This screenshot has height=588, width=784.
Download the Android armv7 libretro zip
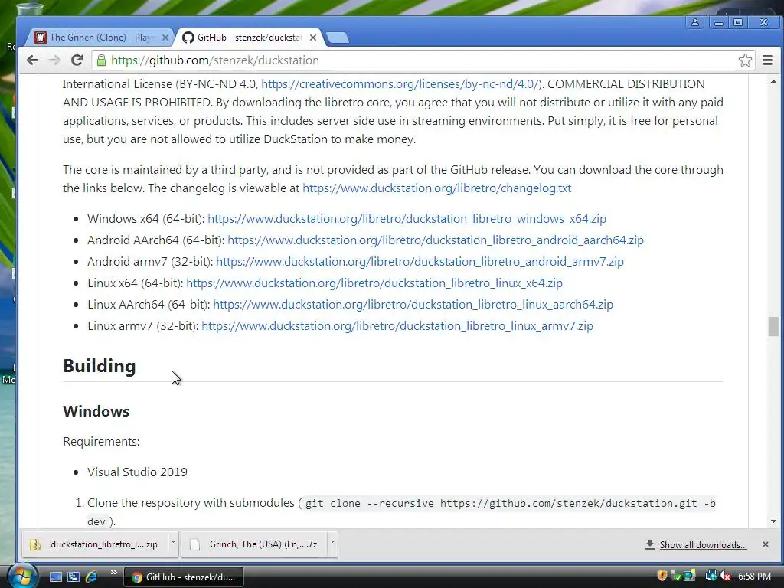tap(420, 262)
